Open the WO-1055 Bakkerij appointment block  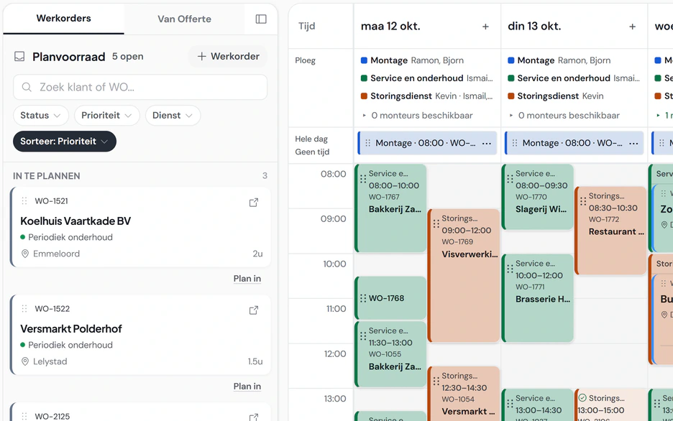pos(390,353)
